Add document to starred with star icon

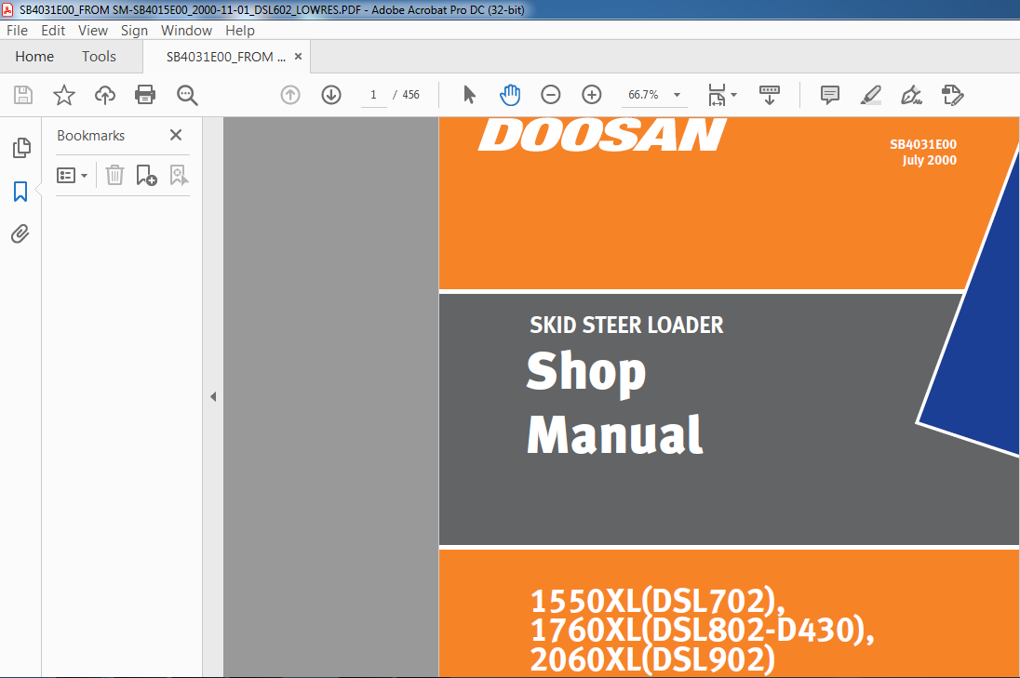[x=63, y=95]
